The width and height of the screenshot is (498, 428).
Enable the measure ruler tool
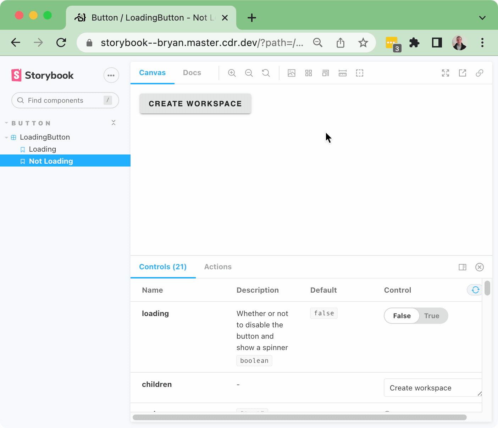[x=343, y=73]
